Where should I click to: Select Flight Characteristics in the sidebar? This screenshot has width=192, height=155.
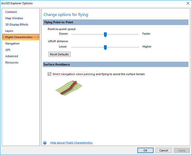click(x=21, y=37)
